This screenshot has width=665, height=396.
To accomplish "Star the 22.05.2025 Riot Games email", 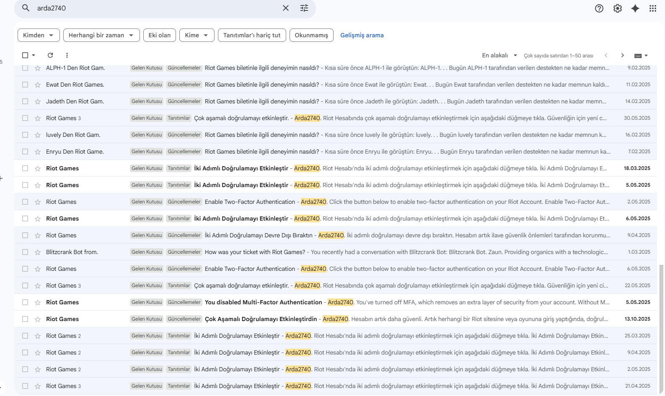I will coord(38,285).
